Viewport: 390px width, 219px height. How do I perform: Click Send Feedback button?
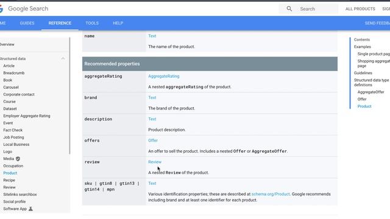(377, 23)
